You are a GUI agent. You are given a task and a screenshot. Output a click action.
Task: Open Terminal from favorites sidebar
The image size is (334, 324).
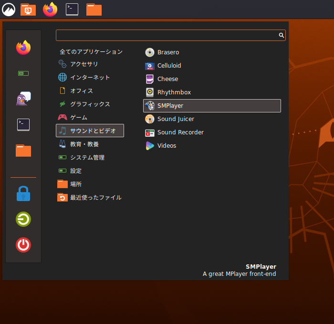[x=23, y=125]
